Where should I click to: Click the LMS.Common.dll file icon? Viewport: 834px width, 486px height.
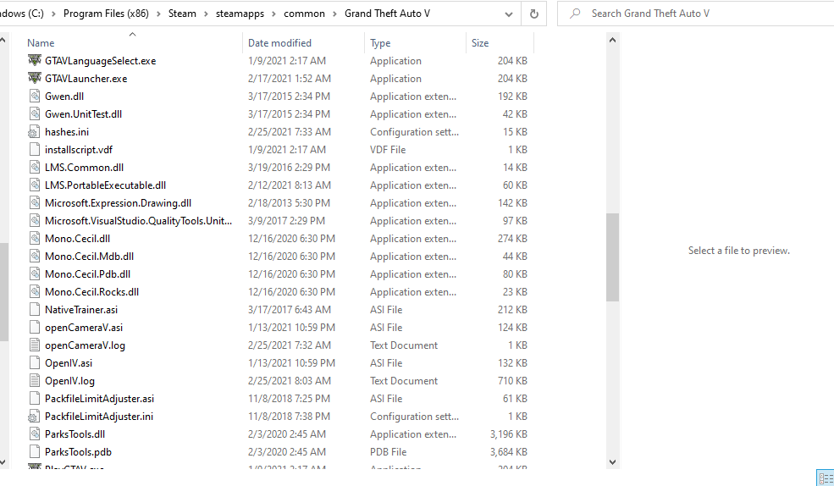coord(35,168)
